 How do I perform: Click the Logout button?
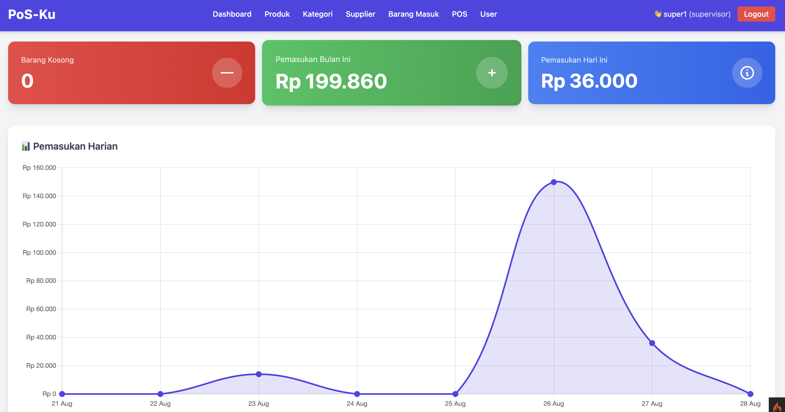(756, 14)
